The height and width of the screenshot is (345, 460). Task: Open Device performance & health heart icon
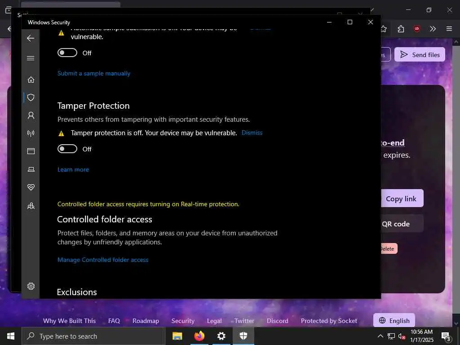pyautogui.click(x=31, y=187)
